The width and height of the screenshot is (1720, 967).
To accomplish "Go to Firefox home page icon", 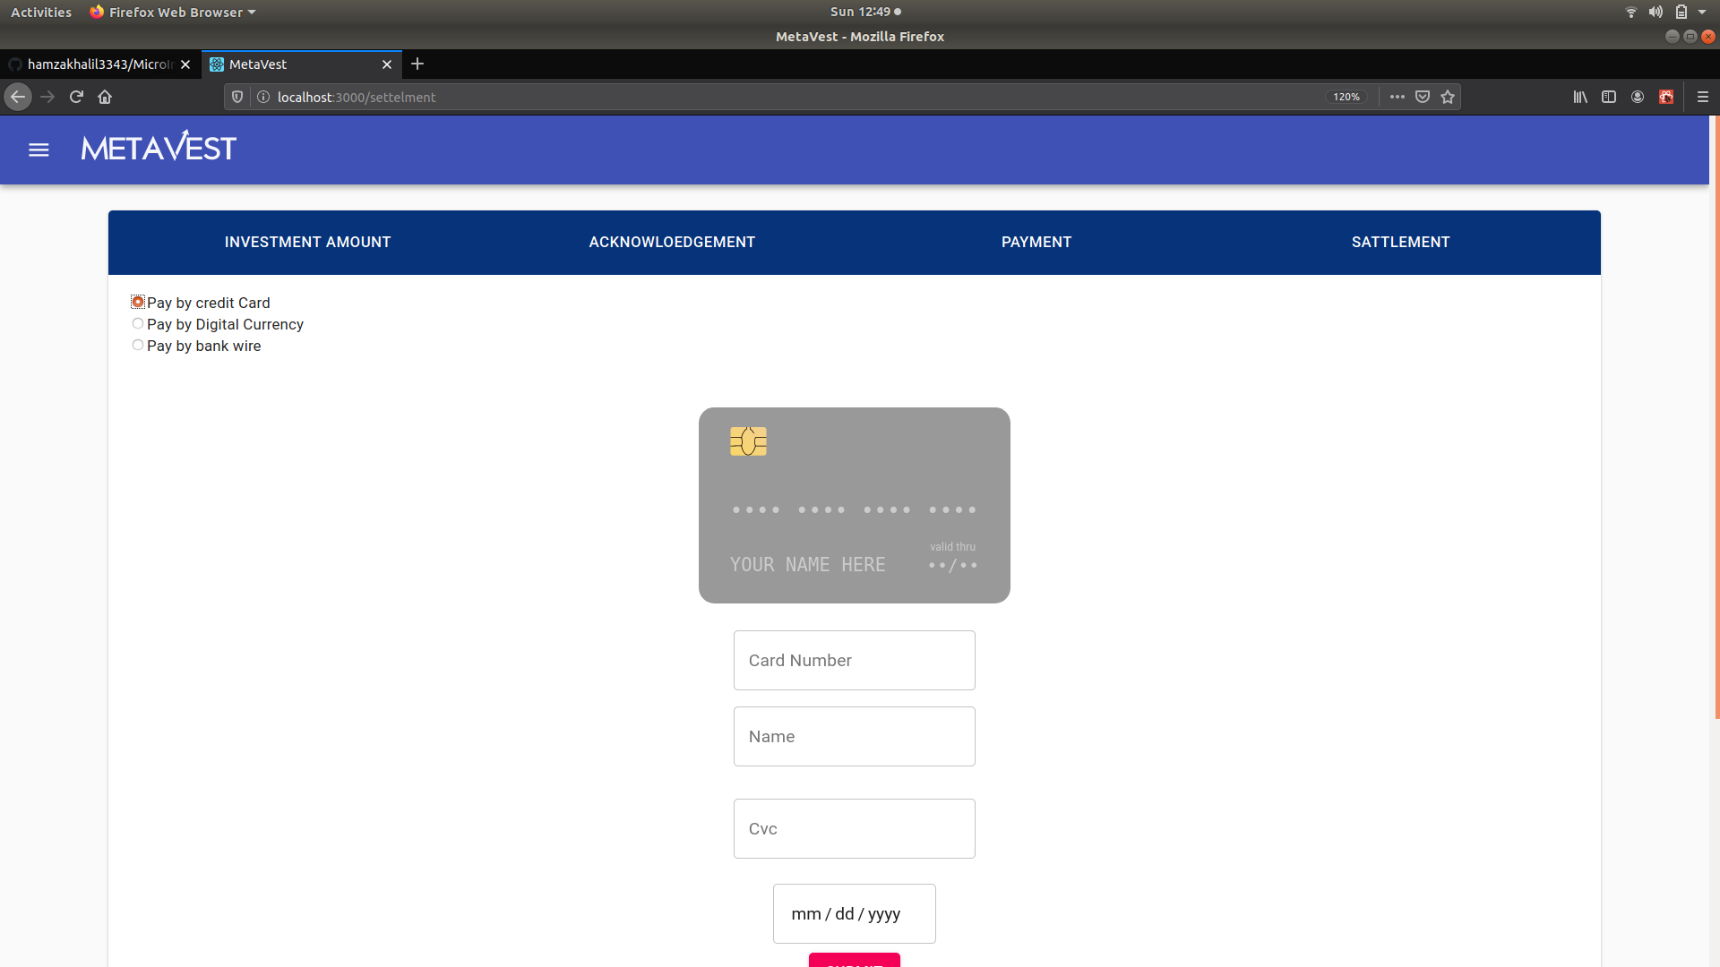I will 105,97.
